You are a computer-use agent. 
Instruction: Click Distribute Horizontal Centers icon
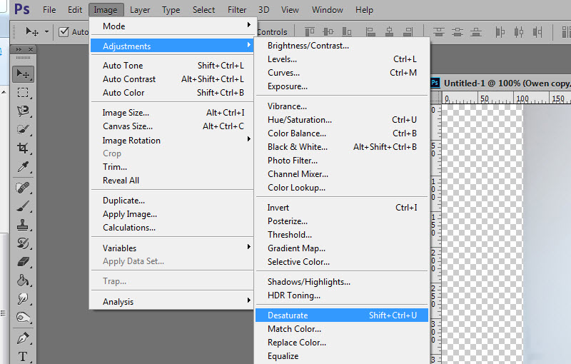coord(519,32)
